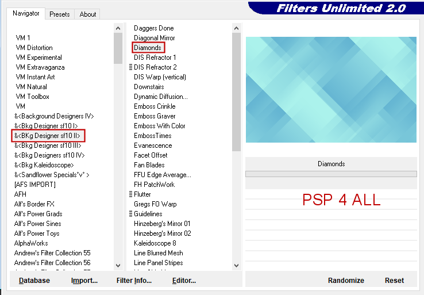Open the Editor... button
This screenshot has height=295, width=424.
tap(184, 281)
